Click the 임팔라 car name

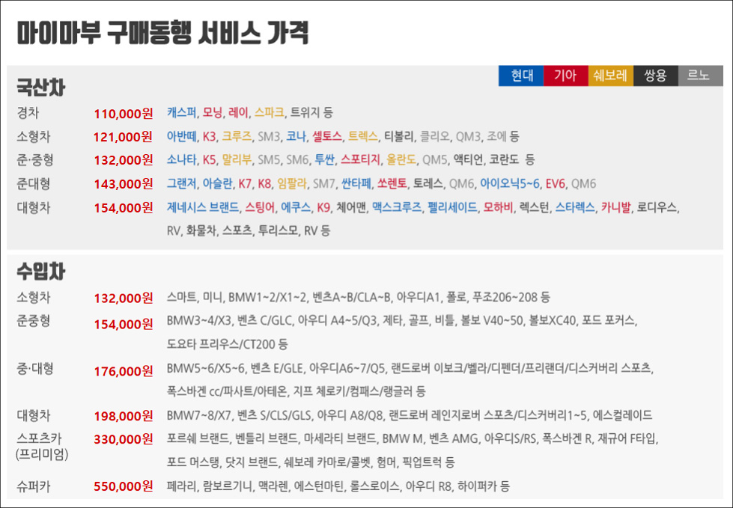point(292,183)
